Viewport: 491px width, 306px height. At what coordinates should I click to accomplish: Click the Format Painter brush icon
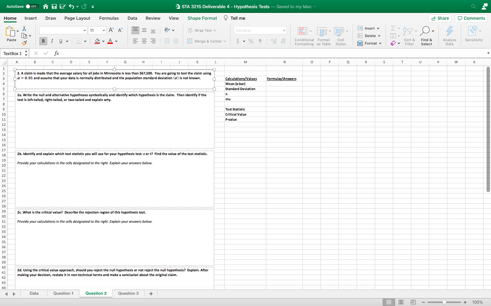tap(24, 43)
